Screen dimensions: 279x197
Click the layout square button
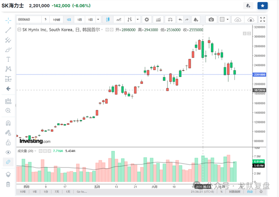click(222, 19)
